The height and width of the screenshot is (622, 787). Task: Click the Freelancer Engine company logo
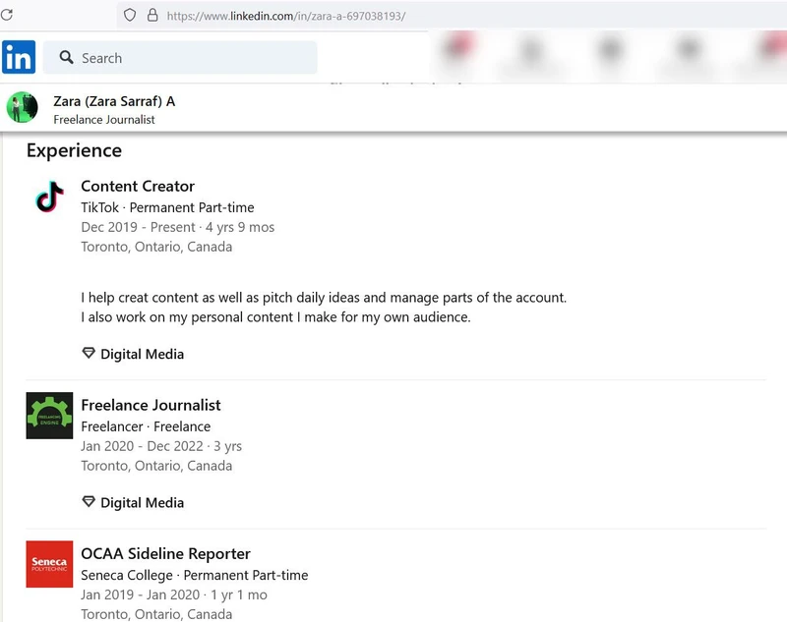49,416
